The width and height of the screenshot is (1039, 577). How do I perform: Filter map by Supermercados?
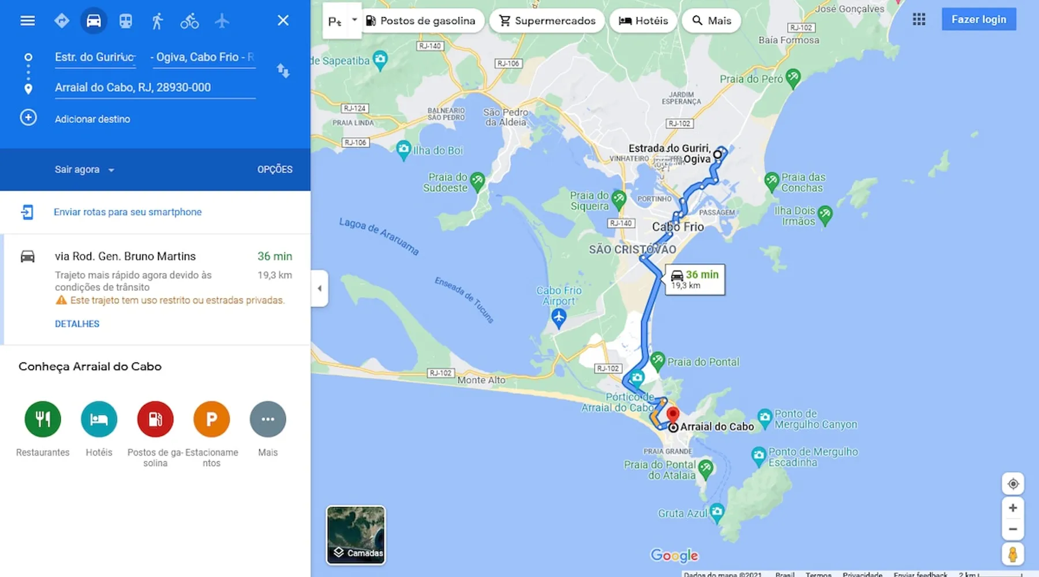pos(547,21)
